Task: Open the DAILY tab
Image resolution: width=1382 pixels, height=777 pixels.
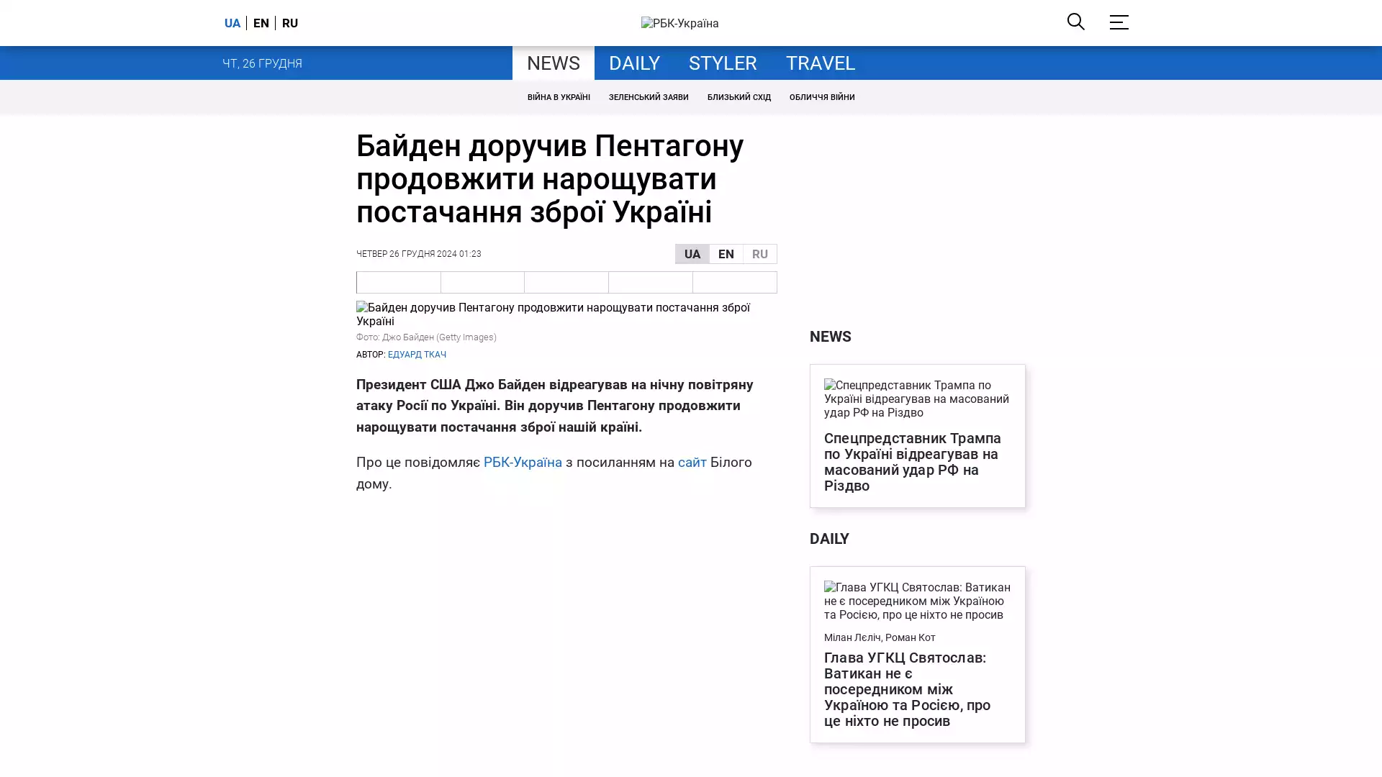Action: pyautogui.click(x=633, y=63)
